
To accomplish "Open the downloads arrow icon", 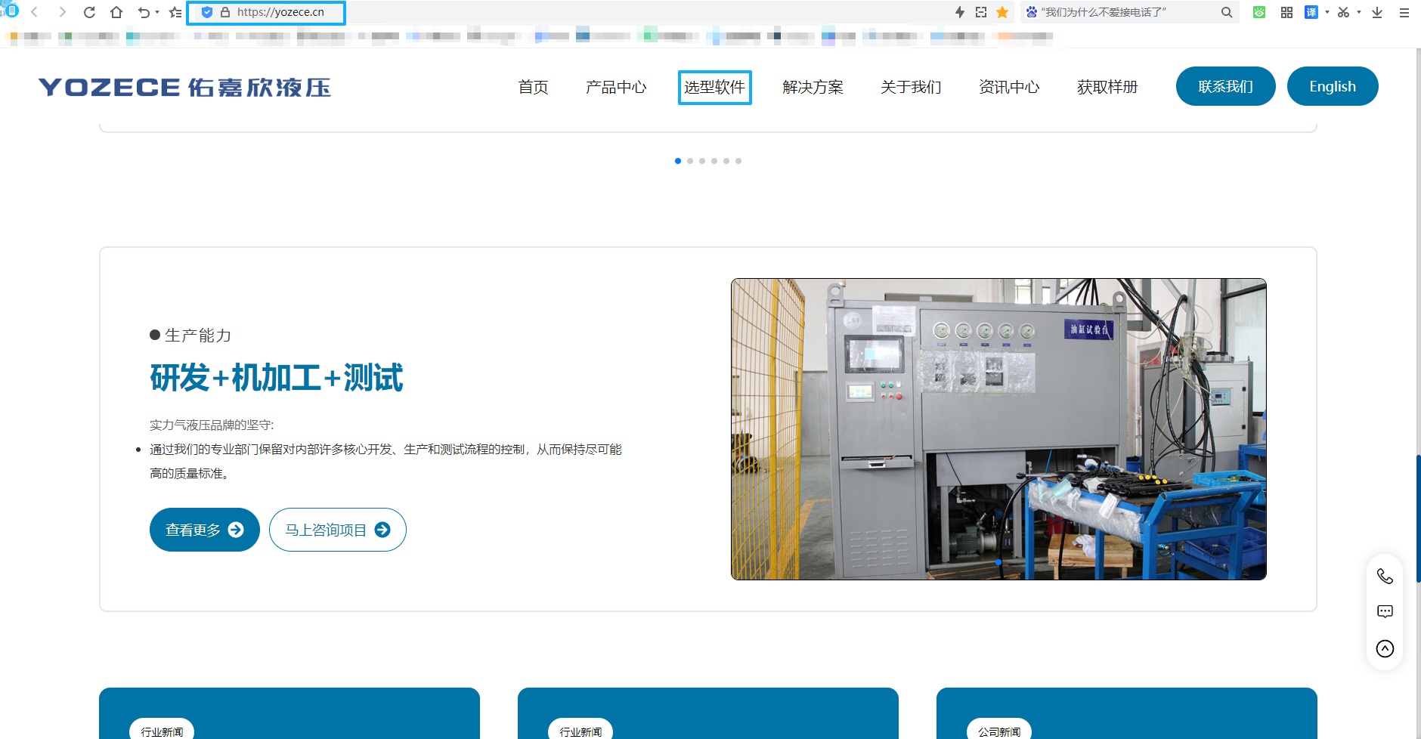I will coord(1377,12).
